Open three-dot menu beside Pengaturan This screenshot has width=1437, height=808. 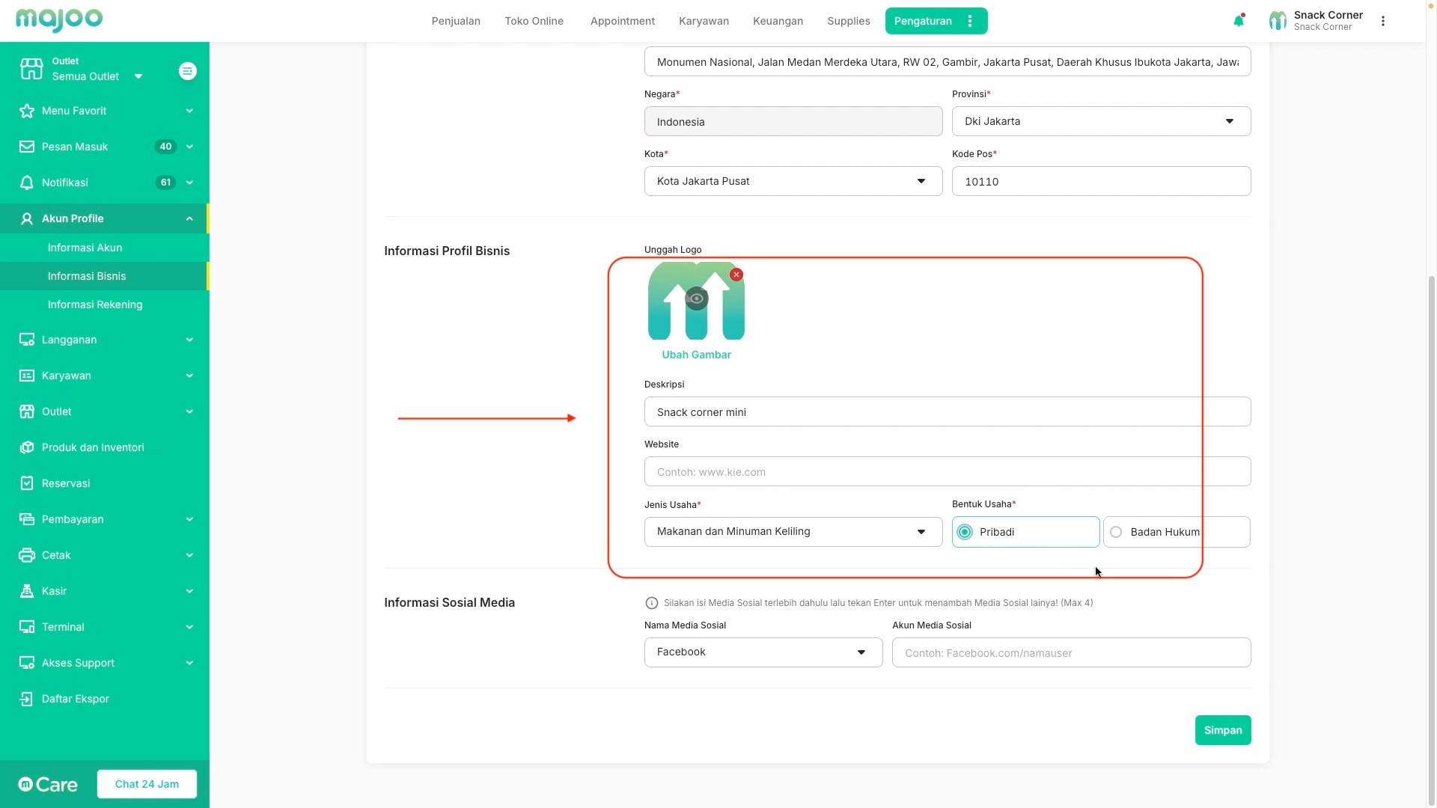(970, 21)
